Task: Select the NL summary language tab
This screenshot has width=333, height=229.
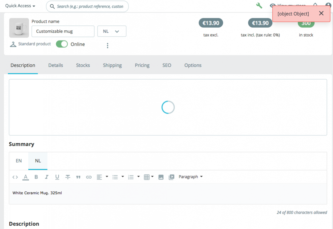Action: coord(38,161)
